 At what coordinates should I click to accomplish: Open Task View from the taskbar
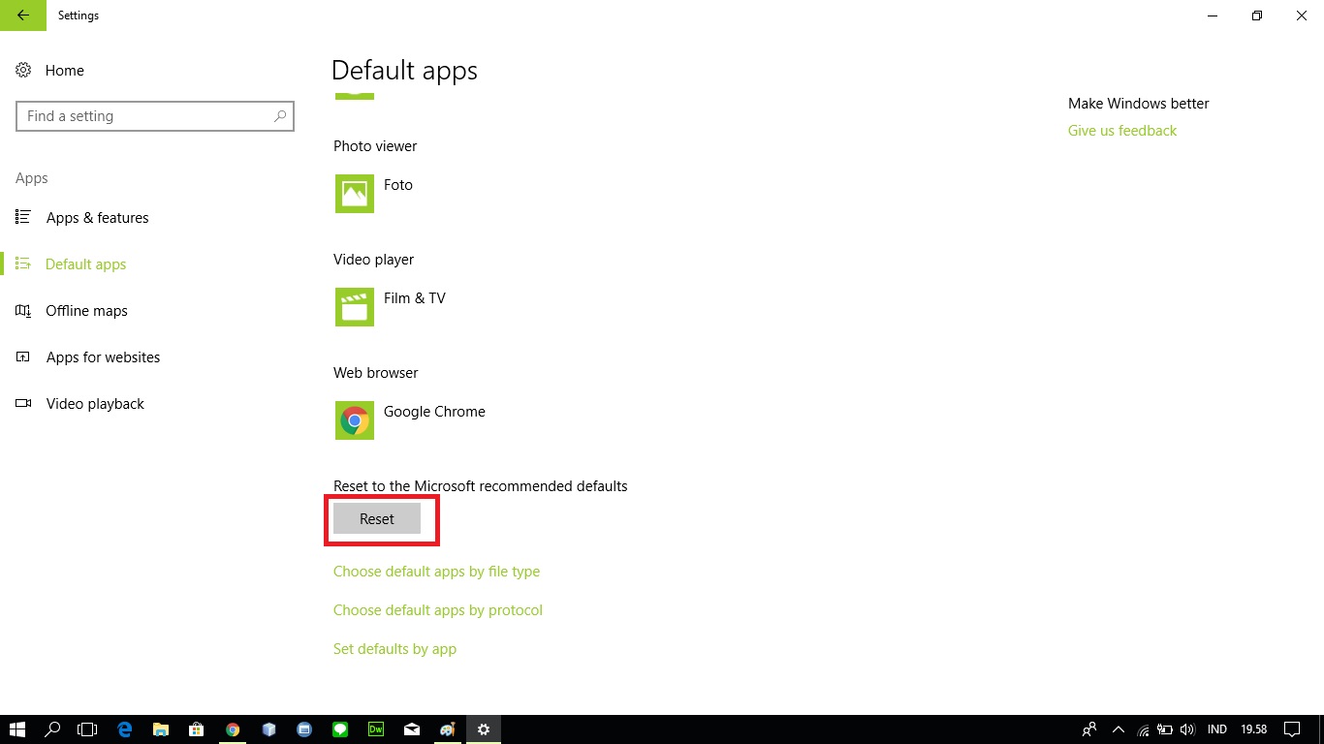click(88, 729)
